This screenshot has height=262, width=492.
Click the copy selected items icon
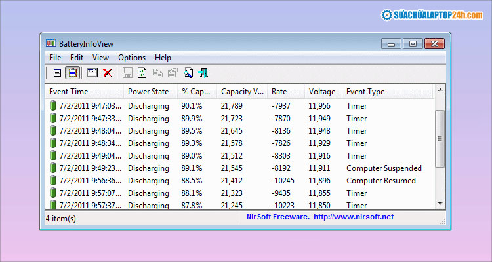157,73
